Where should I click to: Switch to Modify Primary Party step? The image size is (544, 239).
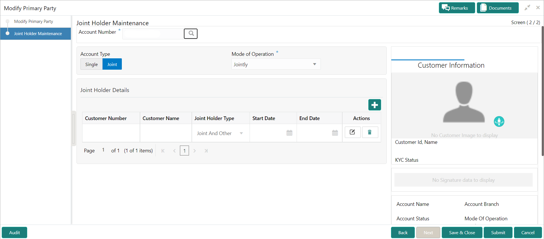pos(33,22)
